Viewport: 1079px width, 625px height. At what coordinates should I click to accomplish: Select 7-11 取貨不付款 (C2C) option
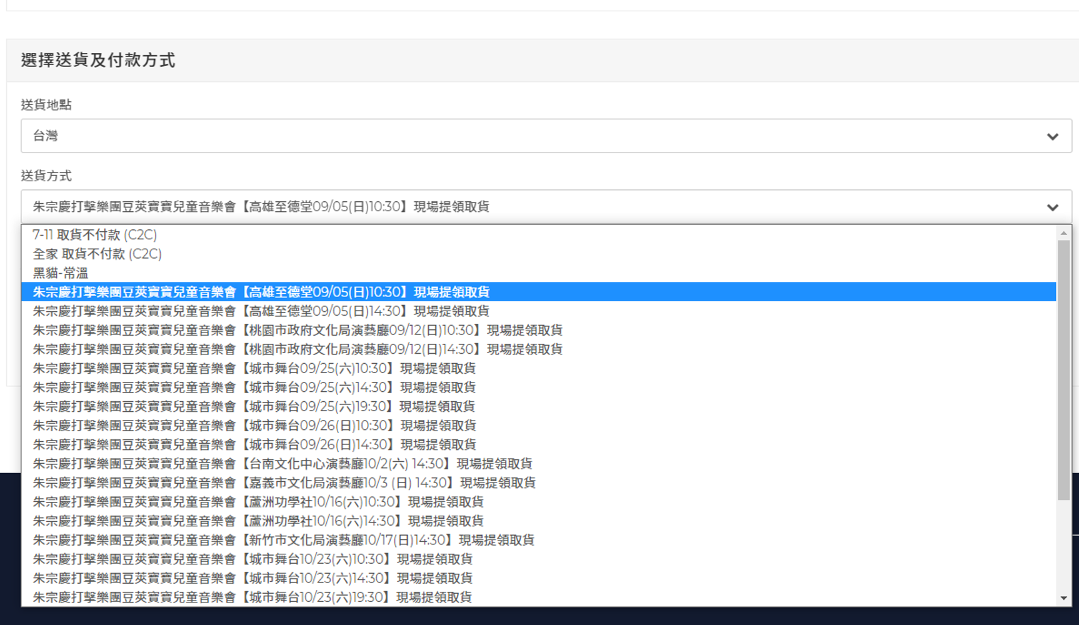point(95,235)
